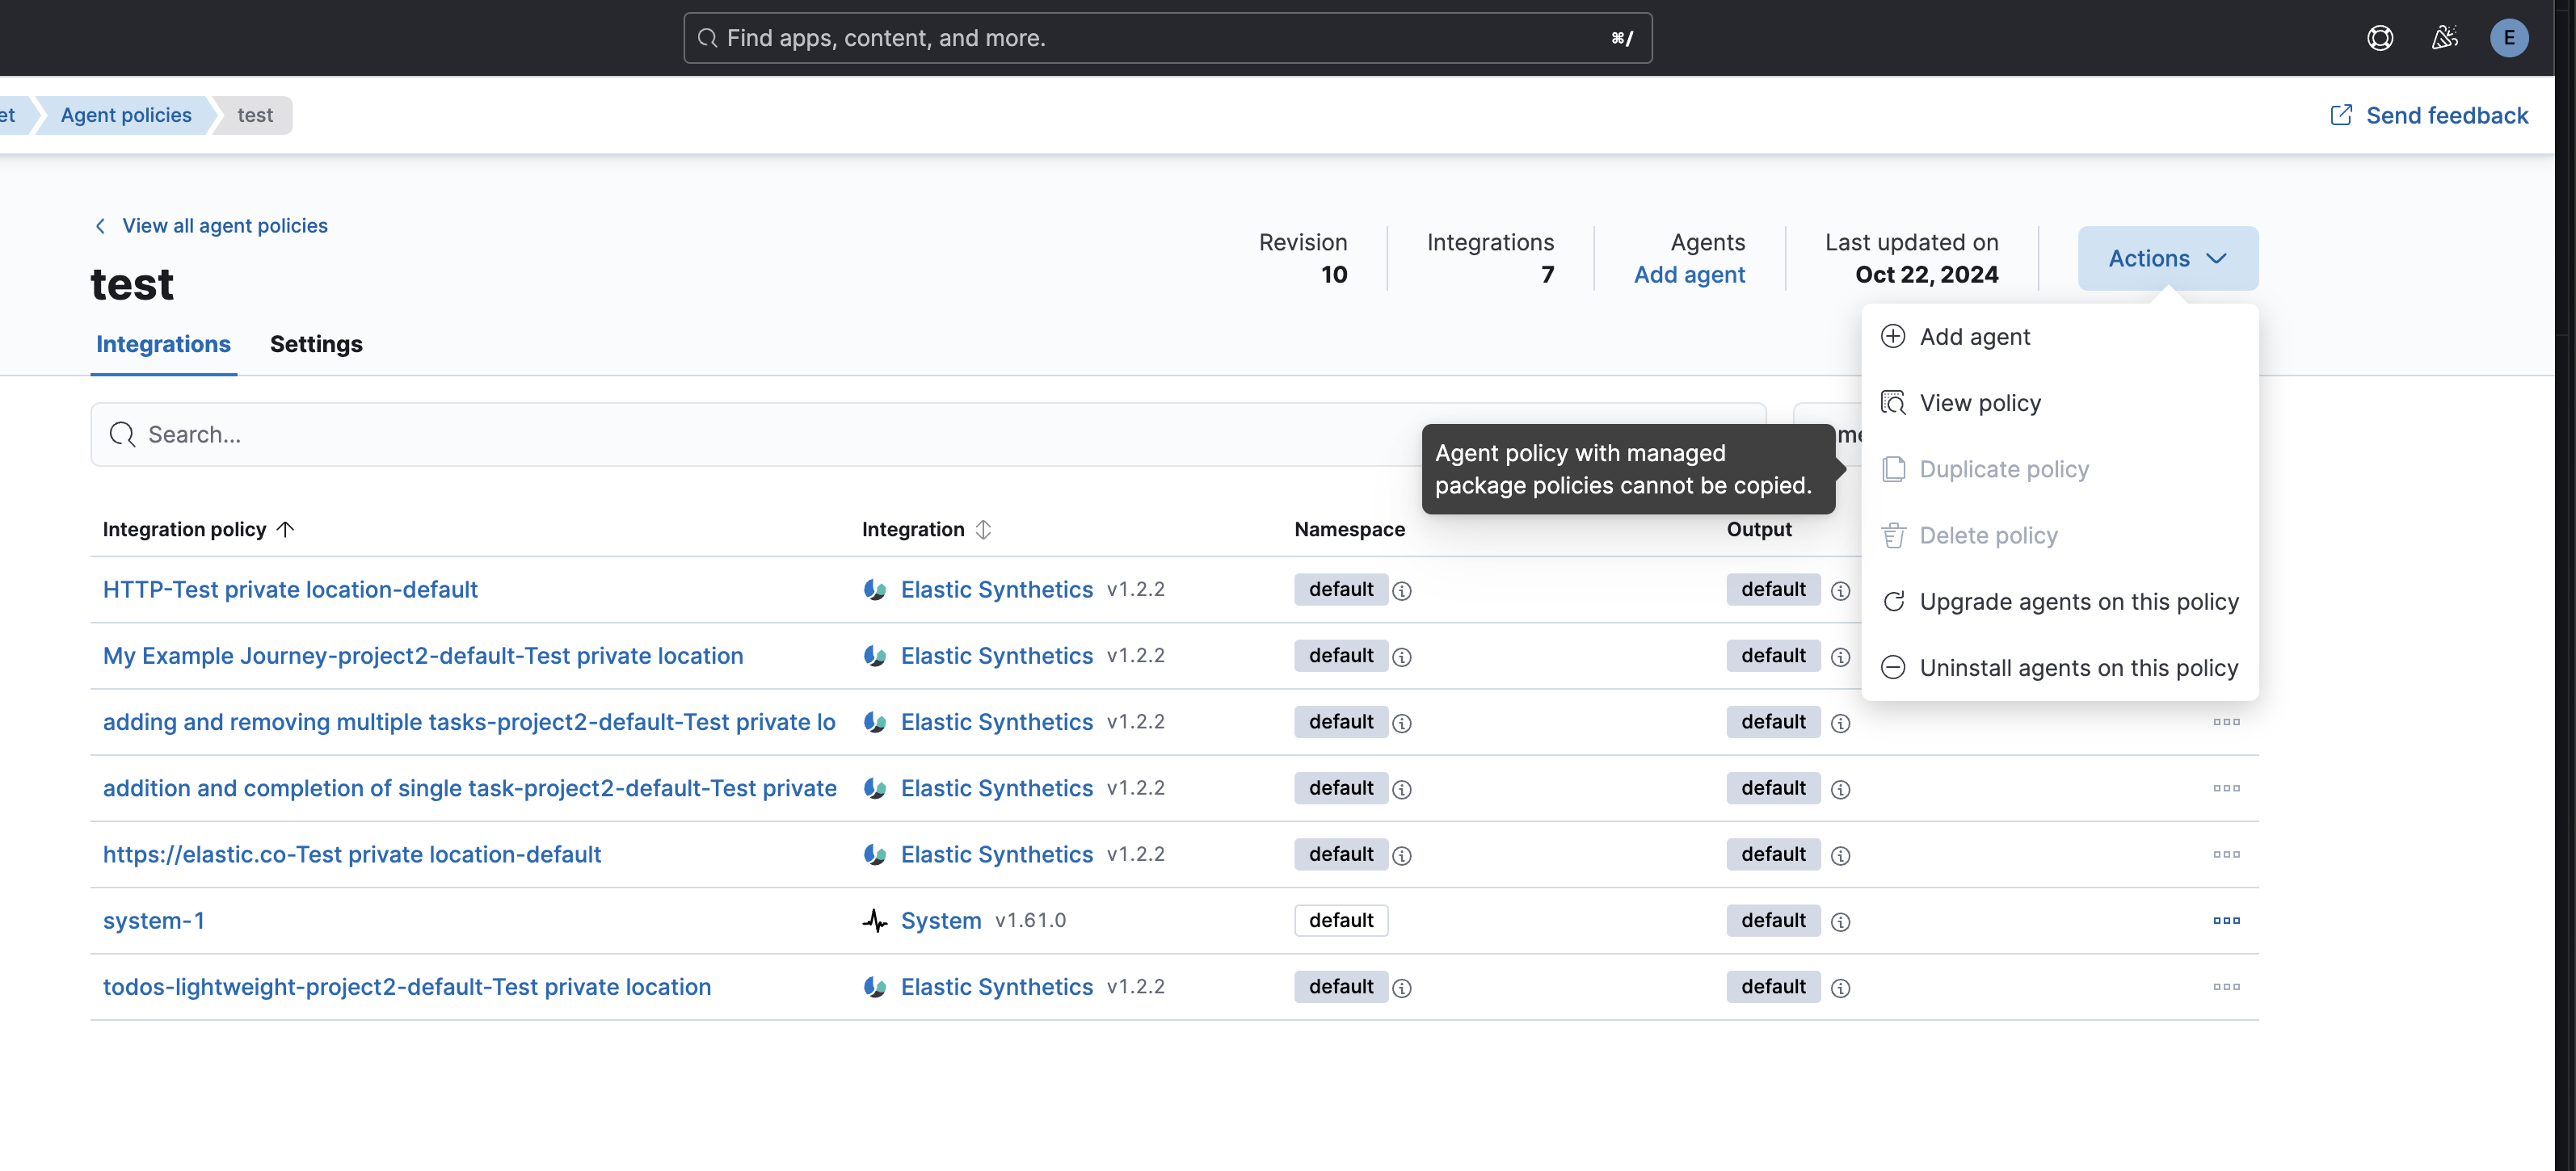
Task: Click the plus icon next to Add agent
Action: 1893,336
